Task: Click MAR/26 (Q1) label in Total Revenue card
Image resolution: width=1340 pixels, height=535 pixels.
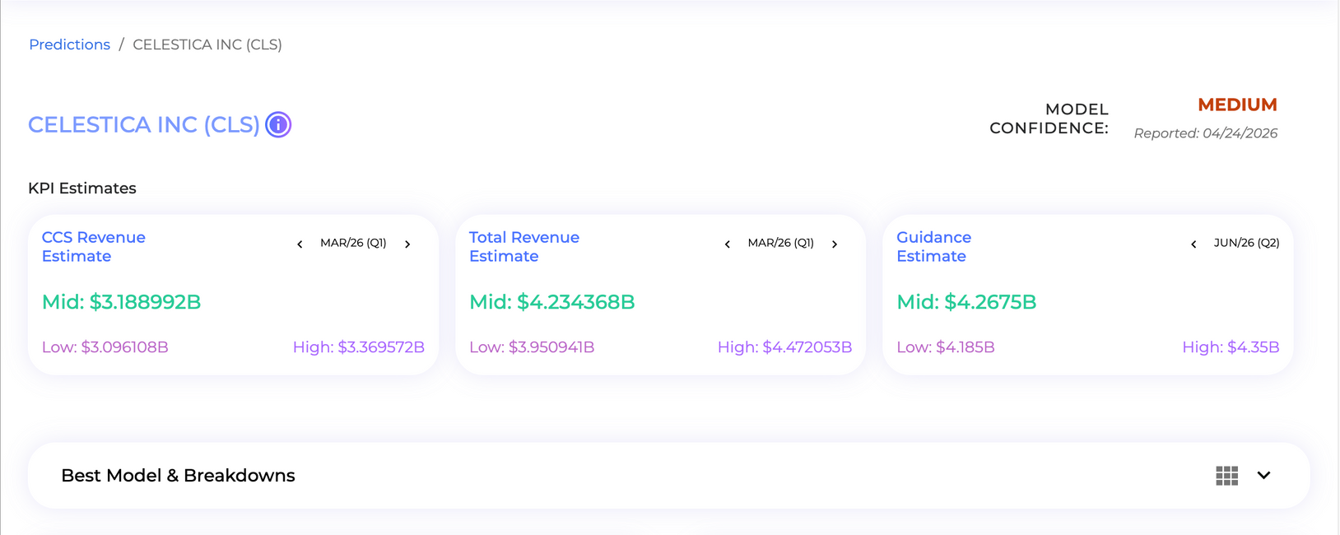Action: [780, 243]
